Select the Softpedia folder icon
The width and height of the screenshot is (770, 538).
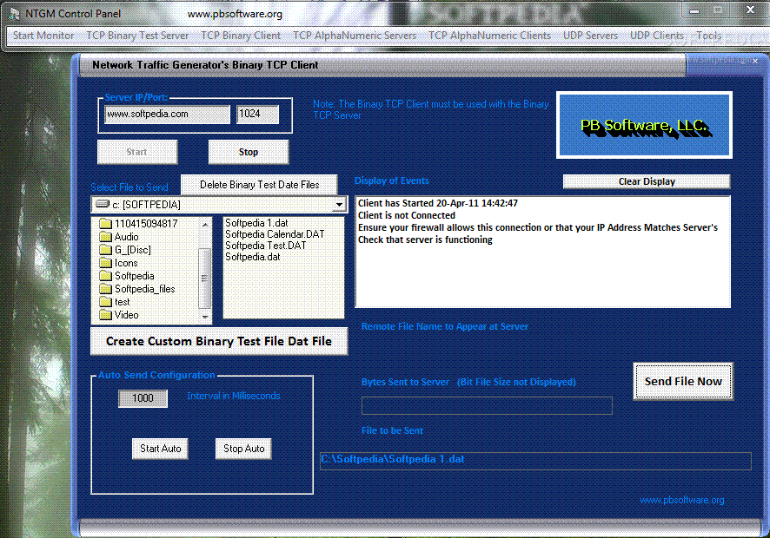coord(105,276)
